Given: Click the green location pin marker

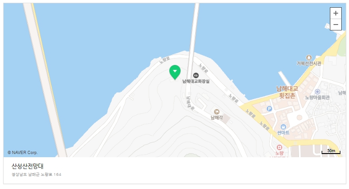Looking at the screenshot, I should point(175,72).
